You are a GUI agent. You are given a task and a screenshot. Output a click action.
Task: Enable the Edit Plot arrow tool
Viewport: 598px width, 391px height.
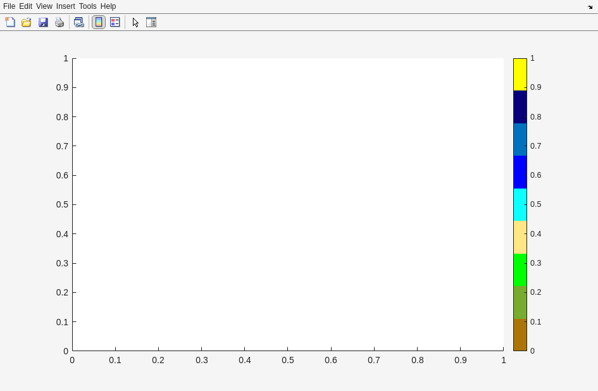pos(135,22)
